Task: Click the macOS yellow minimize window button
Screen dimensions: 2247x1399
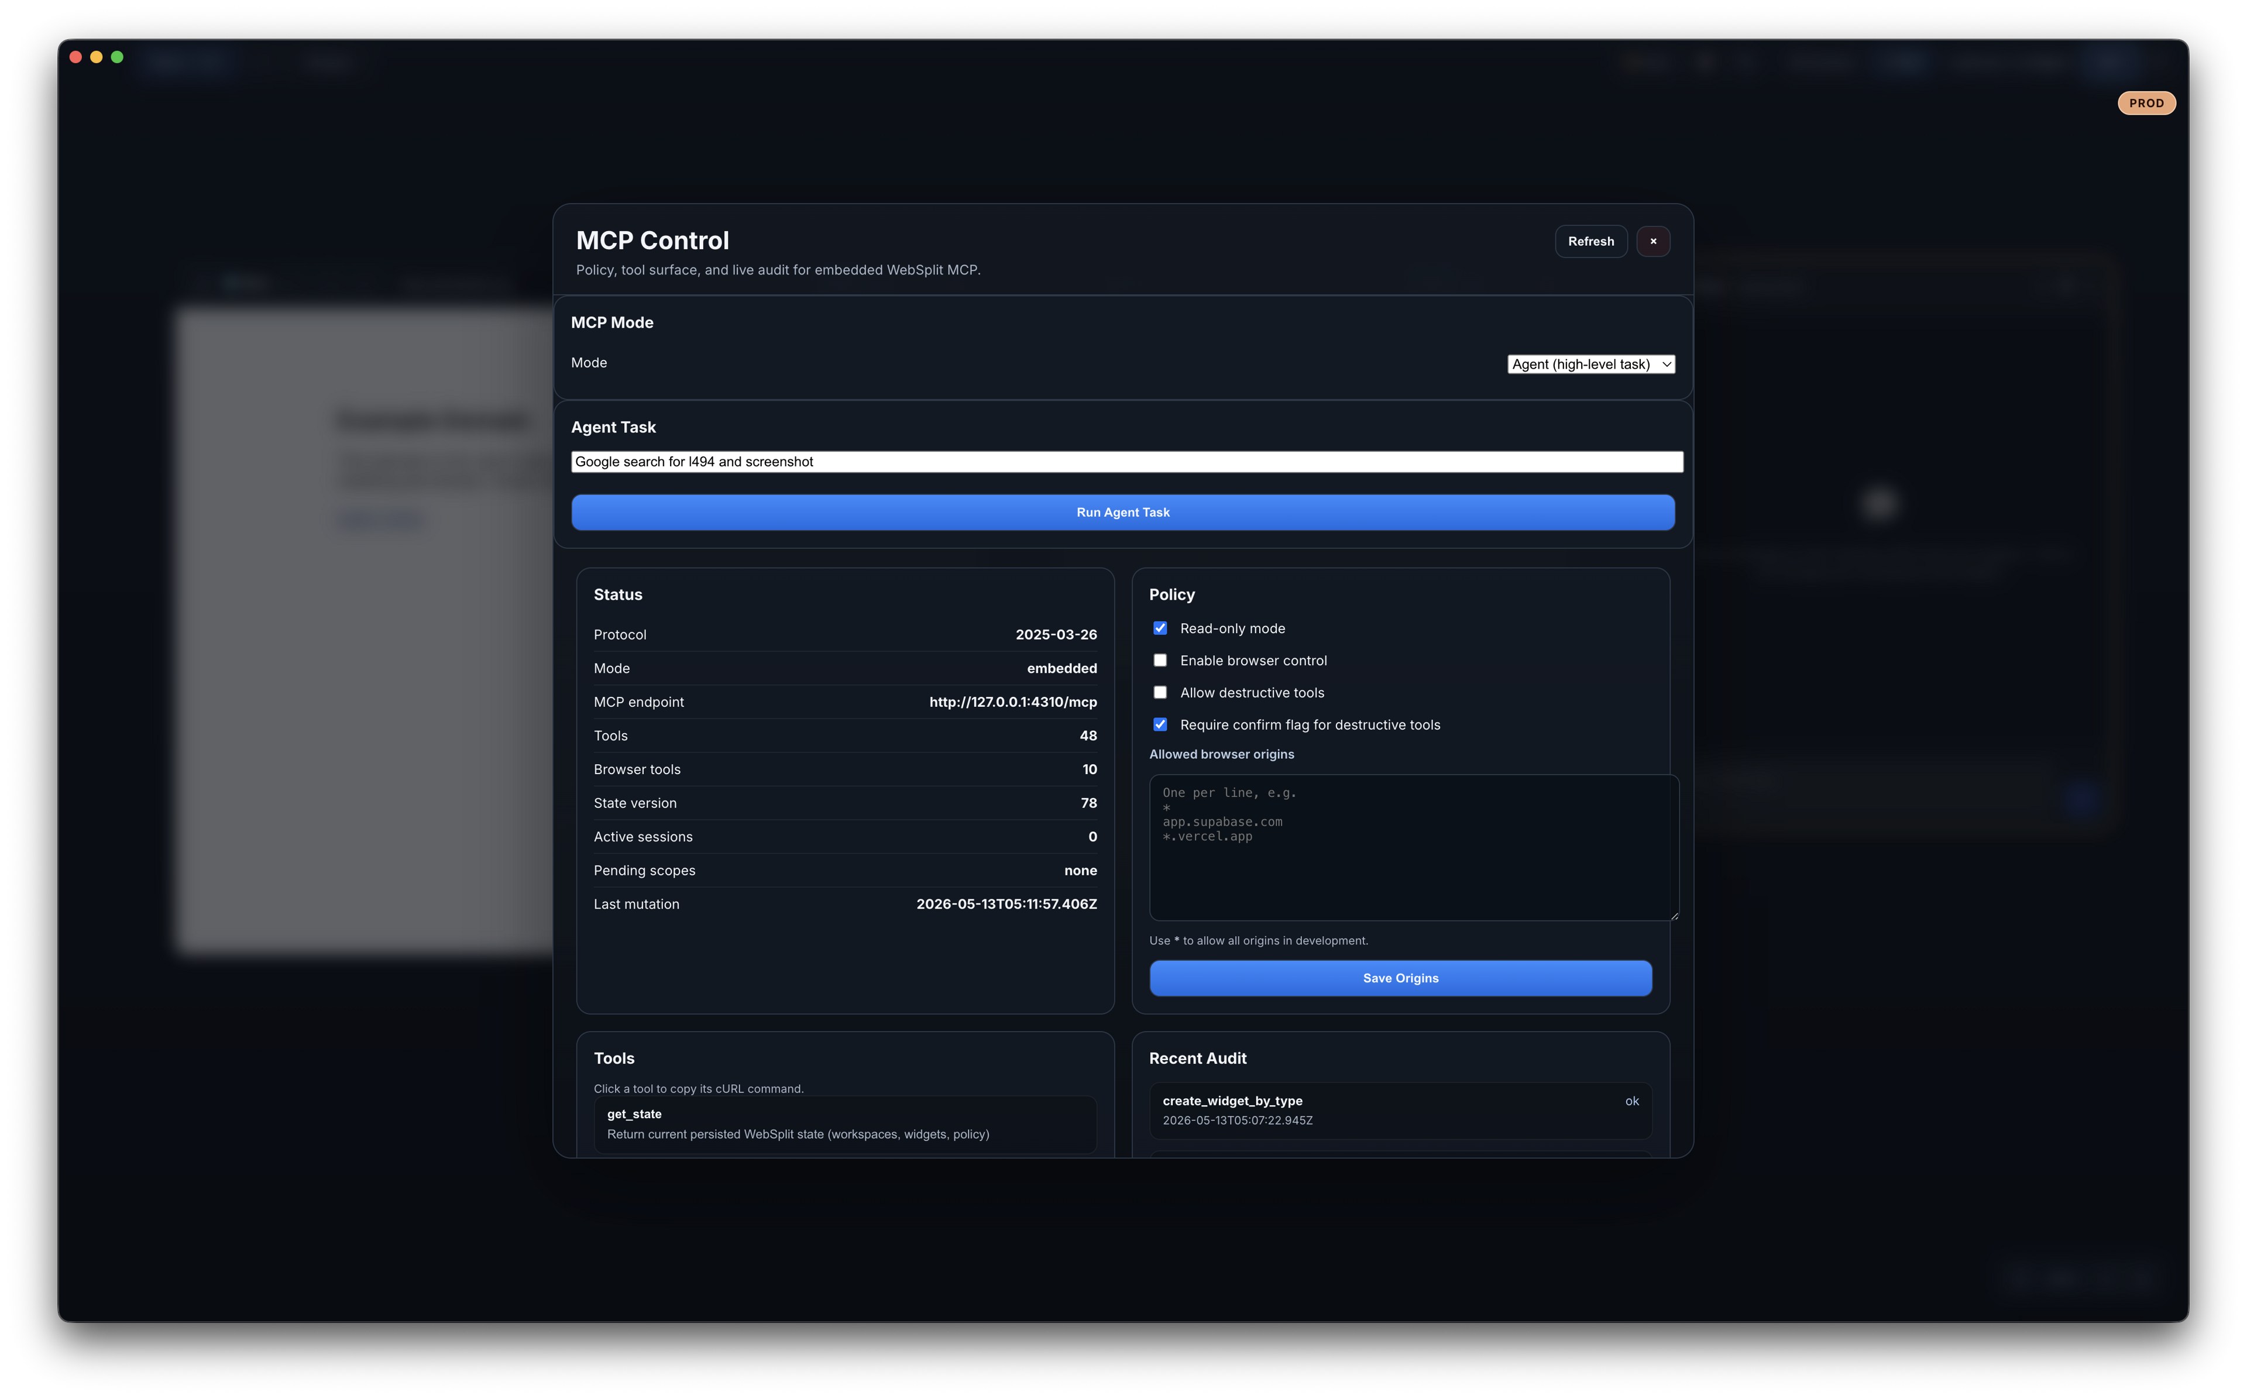Action: click(x=96, y=57)
